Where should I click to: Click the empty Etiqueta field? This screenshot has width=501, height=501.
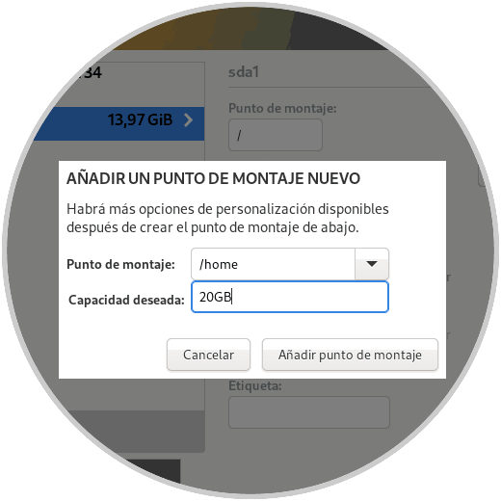(x=309, y=412)
